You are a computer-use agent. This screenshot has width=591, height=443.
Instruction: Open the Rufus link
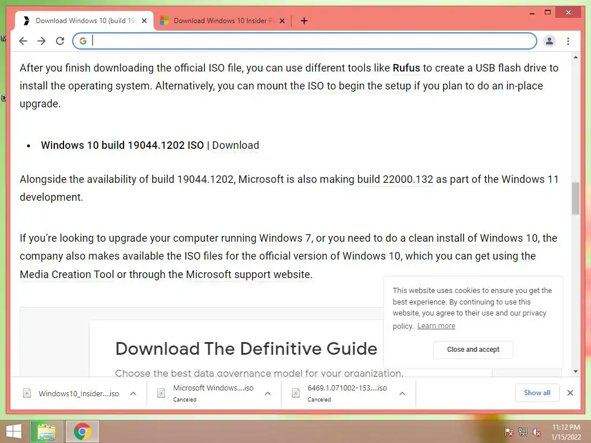point(406,68)
